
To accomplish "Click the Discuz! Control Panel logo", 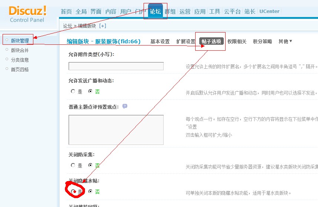I will [x=27, y=14].
